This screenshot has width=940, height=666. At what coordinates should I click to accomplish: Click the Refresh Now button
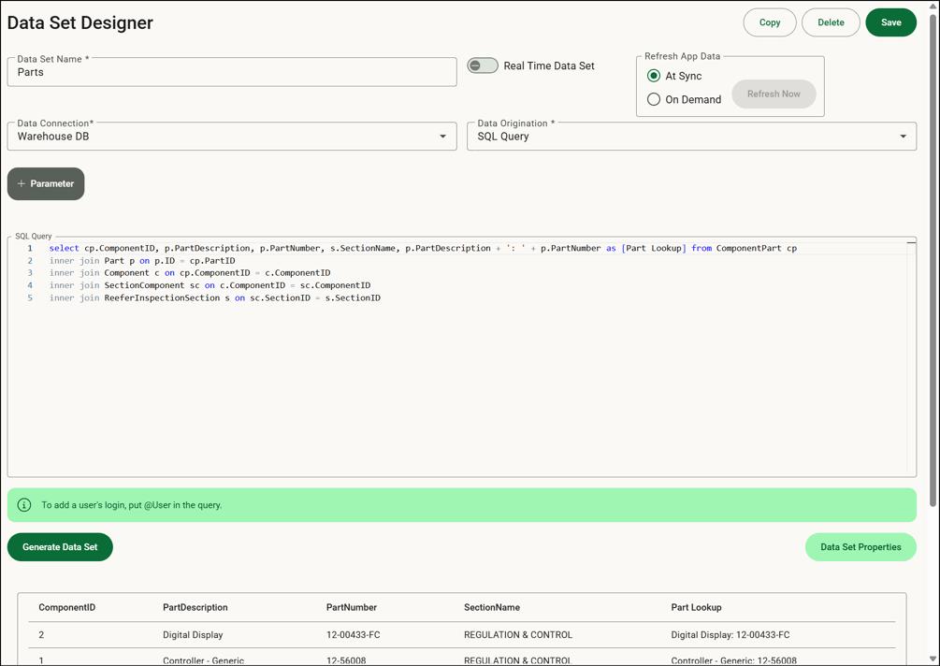pyautogui.click(x=774, y=94)
